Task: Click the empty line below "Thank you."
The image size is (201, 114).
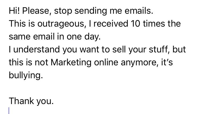Action: coord(54,111)
